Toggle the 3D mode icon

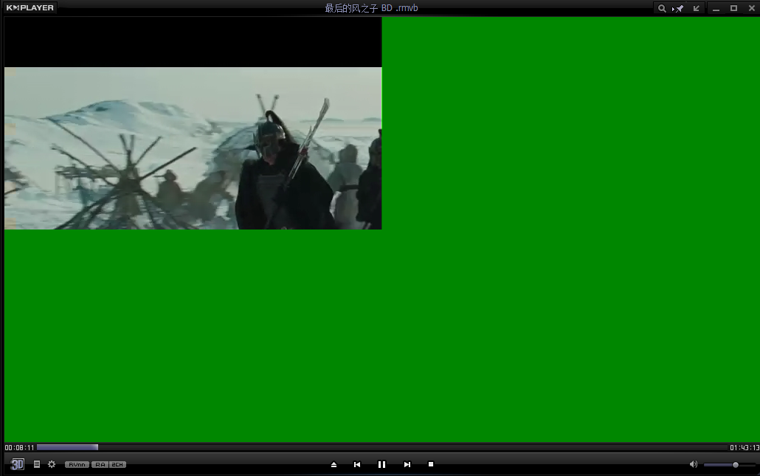(x=16, y=464)
